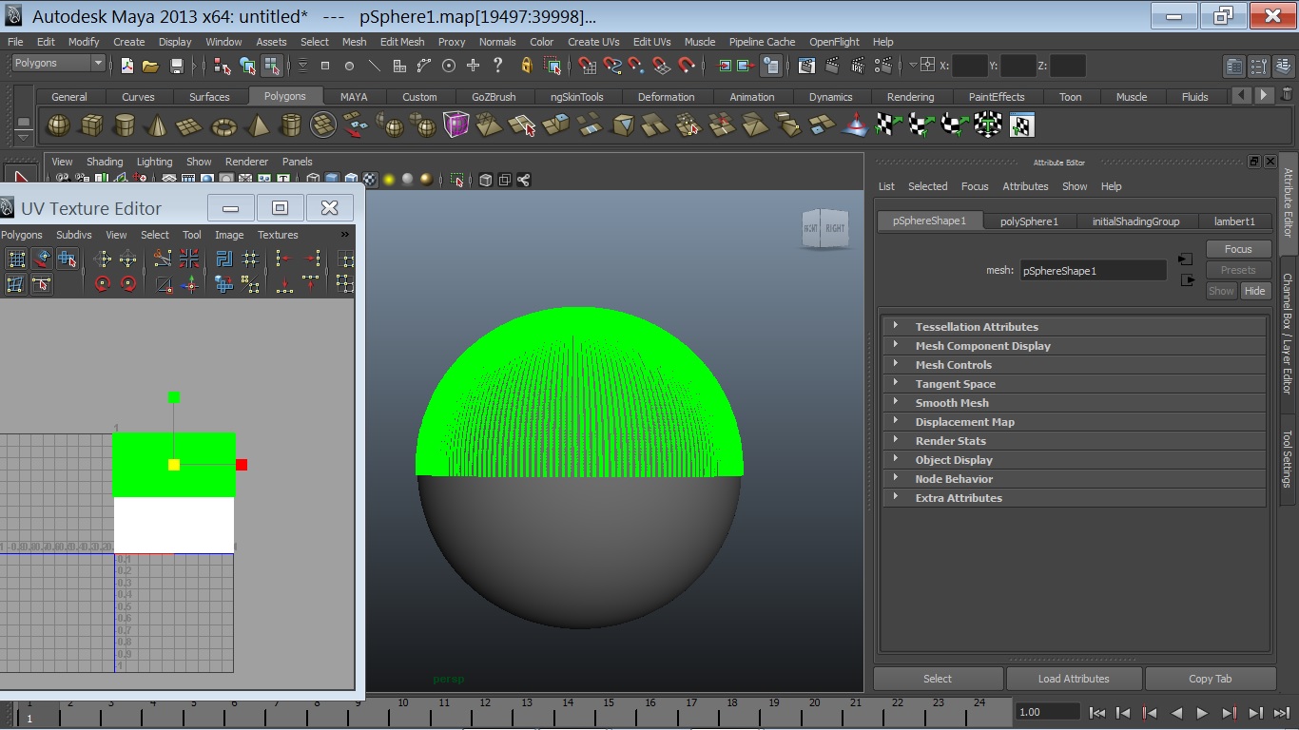Click the red U-axis manipulator handle
The width and height of the screenshot is (1299, 730).
tap(242, 465)
